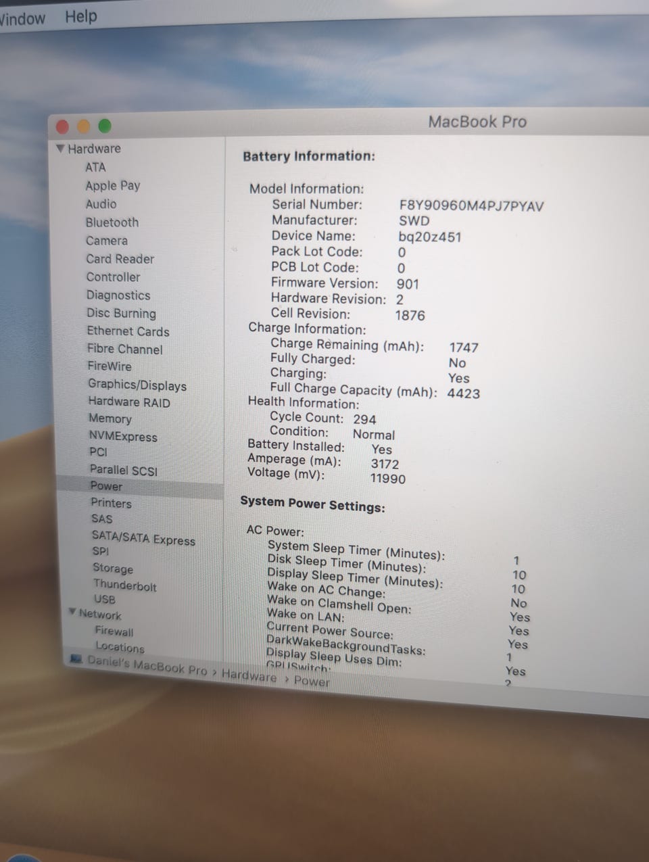
Task: Click the cycle count value 294
Action: coord(364,419)
